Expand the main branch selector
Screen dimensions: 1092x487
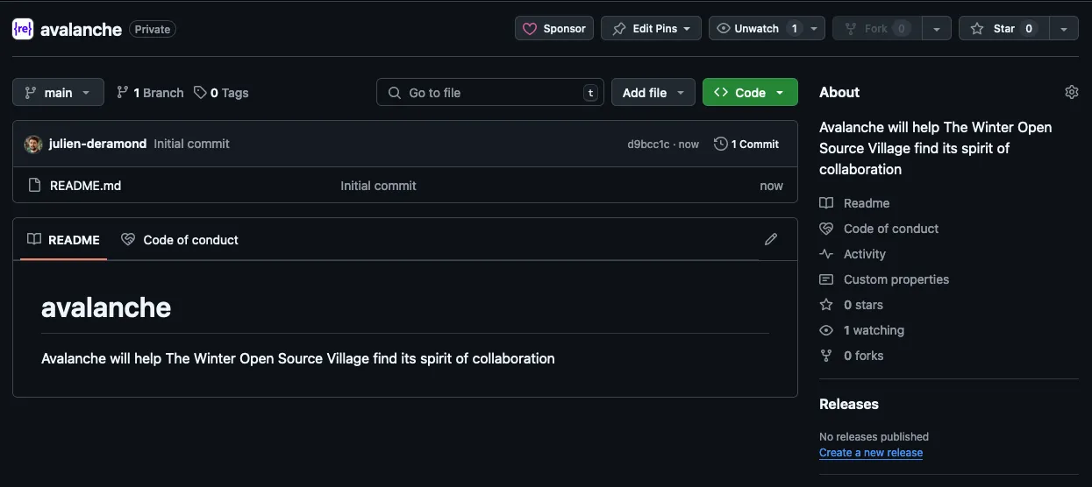[x=58, y=92]
